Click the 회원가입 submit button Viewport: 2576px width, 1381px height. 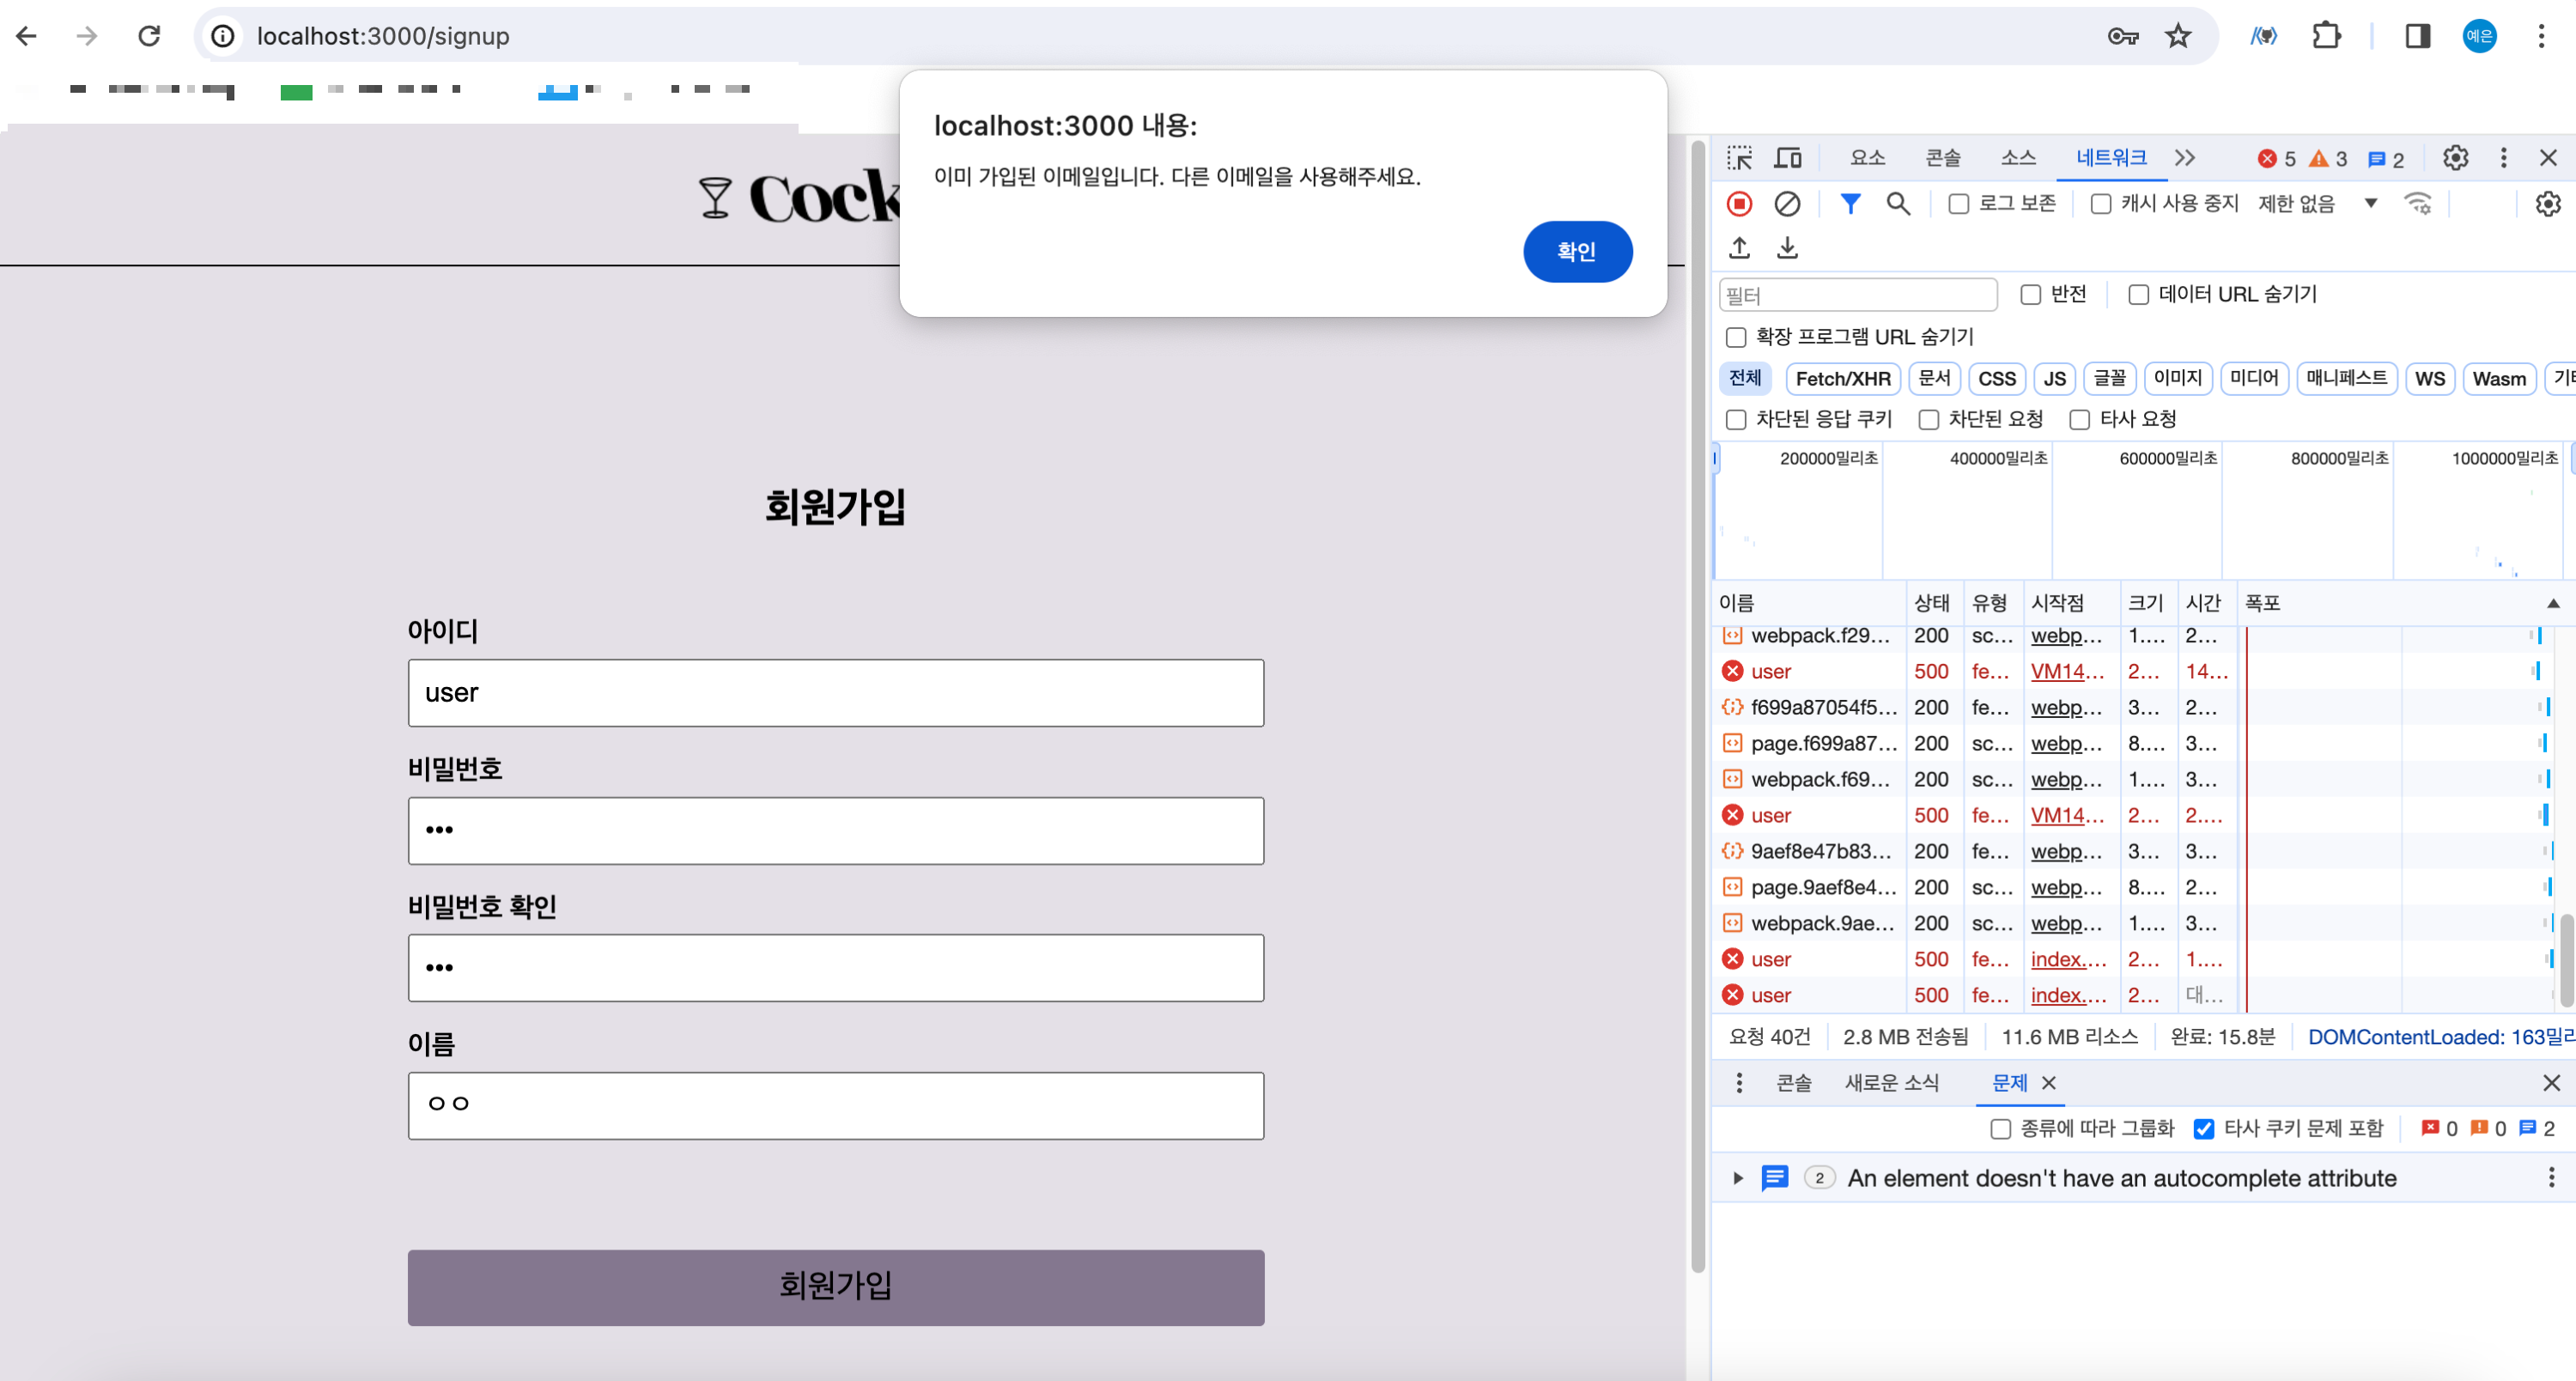coord(835,1286)
